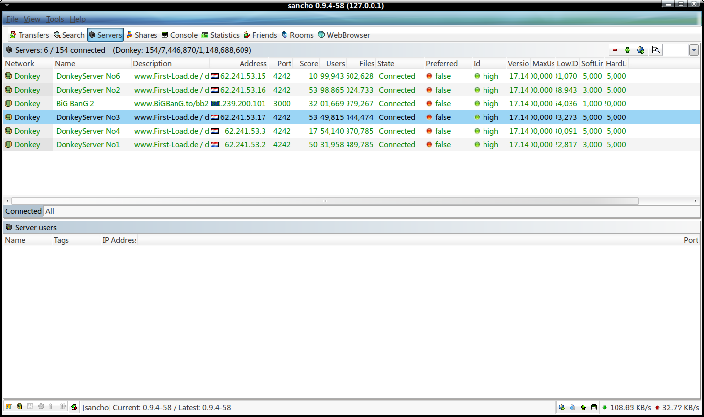Open the Friends tab

point(260,35)
